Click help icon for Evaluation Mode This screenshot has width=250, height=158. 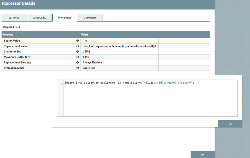78,68
